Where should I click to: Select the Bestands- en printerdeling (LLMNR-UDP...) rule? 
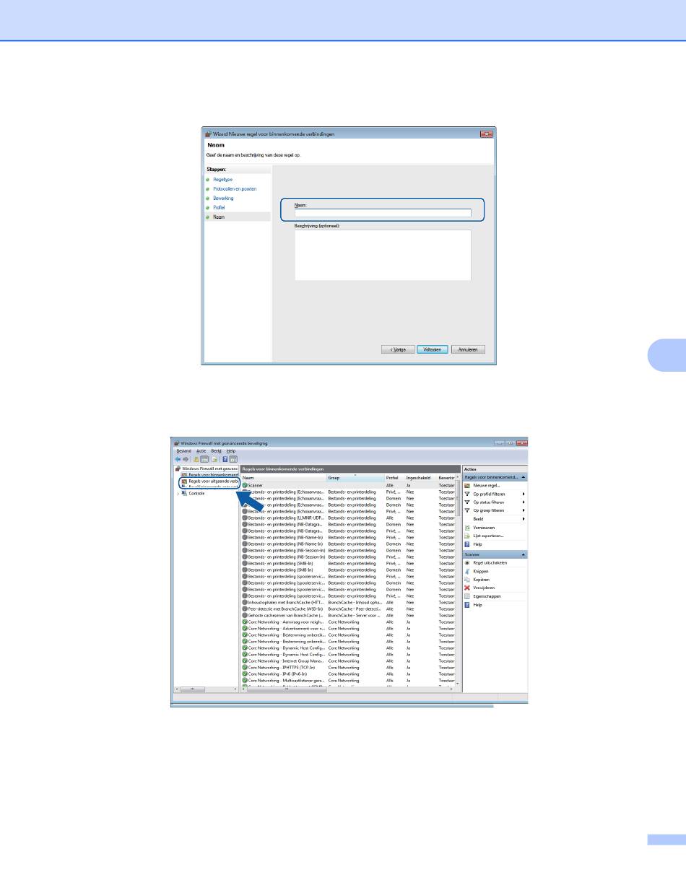tap(348, 518)
